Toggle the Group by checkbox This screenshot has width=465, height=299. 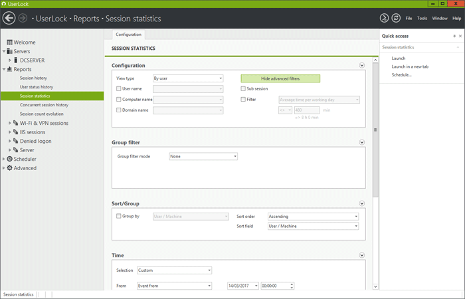[x=119, y=216]
